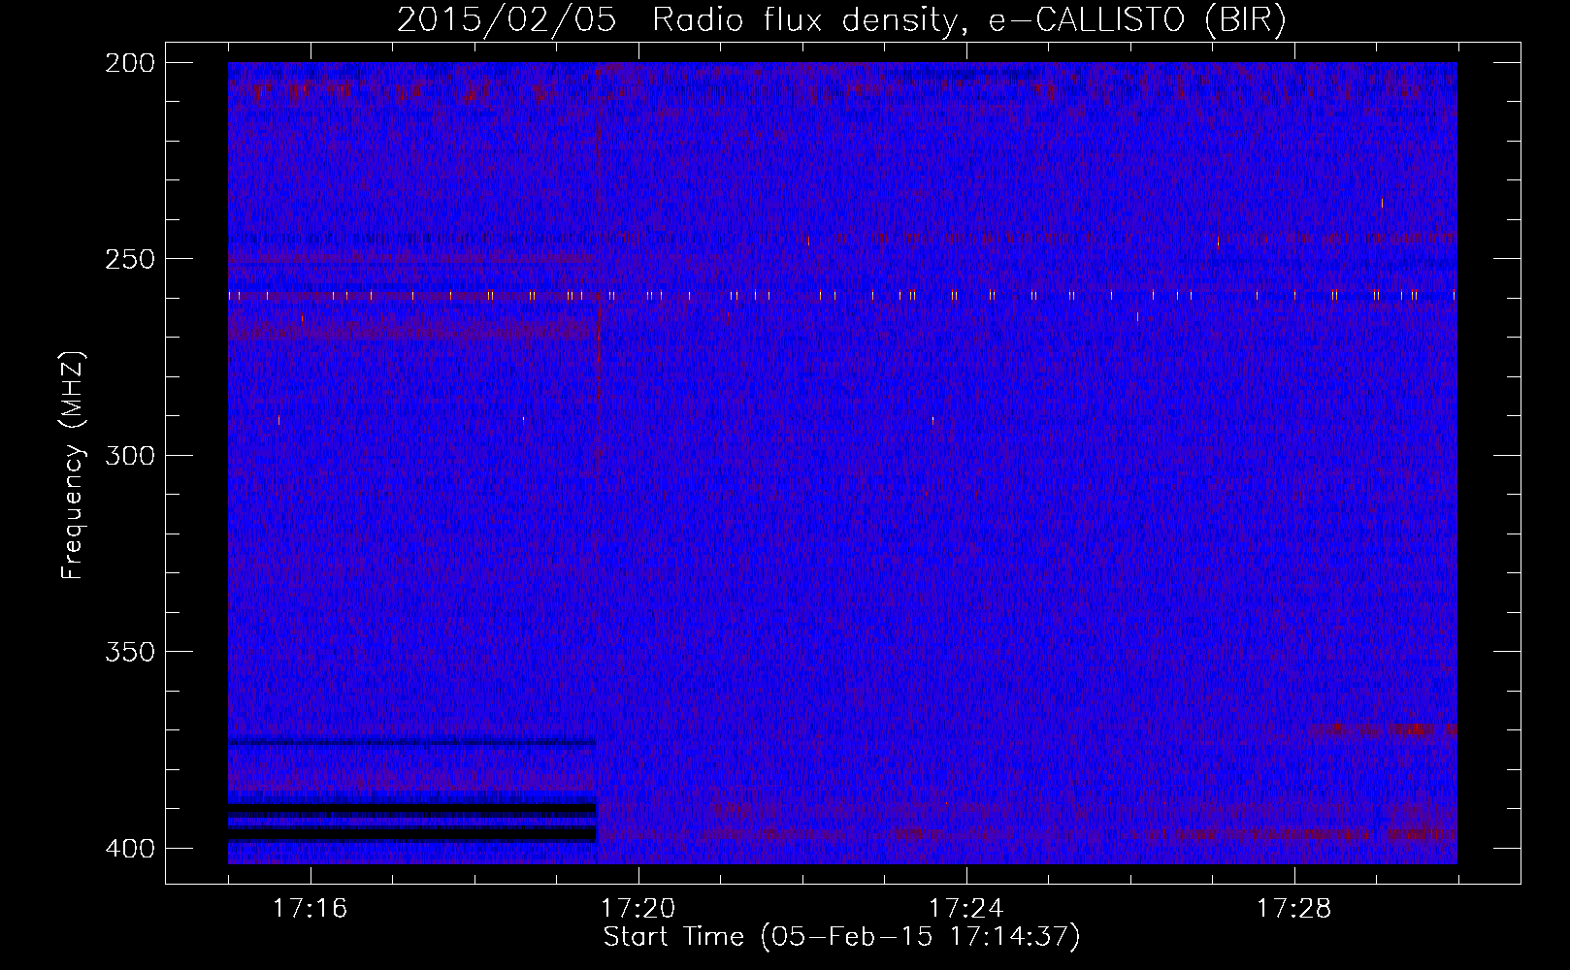Click the 400 frequency tick label
Image resolution: width=1570 pixels, height=970 pixels.
[x=130, y=849]
